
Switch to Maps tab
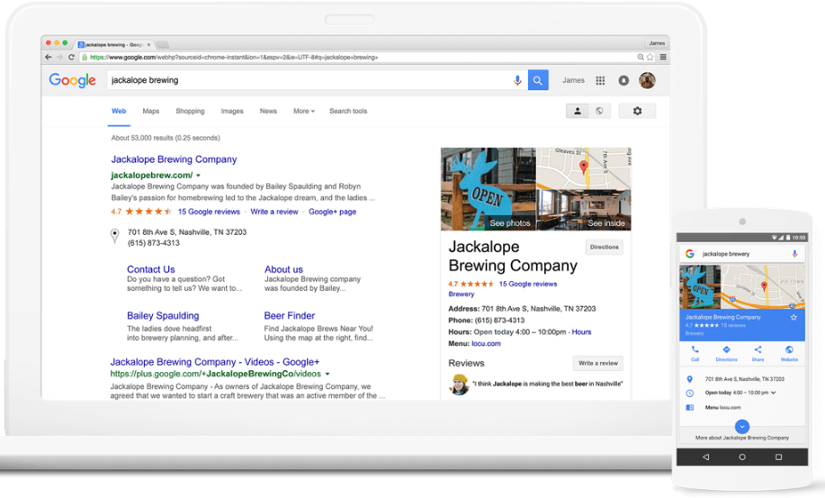151,111
